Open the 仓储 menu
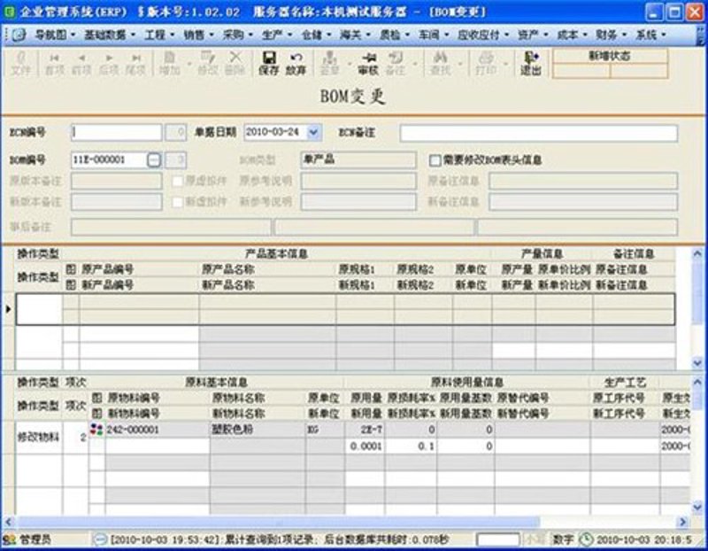Viewport: 708px width, 551px height. (x=317, y=35)
